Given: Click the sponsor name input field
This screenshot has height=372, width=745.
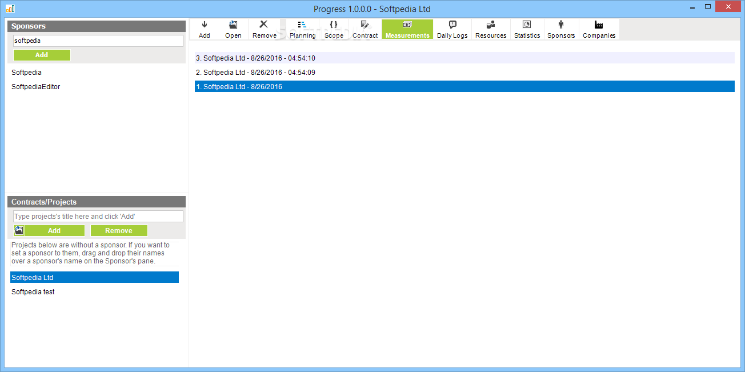Looking at the screenshot, I should [98, 41].
